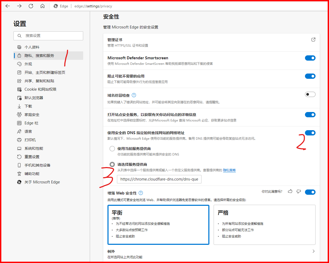Open 关于 Microsoft Edge page
The width and height of the screenshot is (329, 263).
tap(48, 182)
